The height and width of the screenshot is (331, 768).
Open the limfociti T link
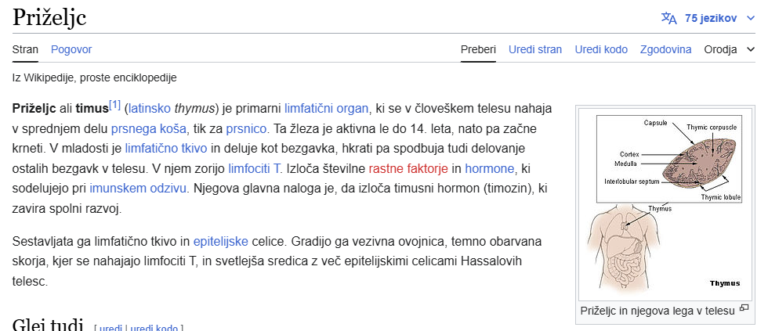(254, 168)
